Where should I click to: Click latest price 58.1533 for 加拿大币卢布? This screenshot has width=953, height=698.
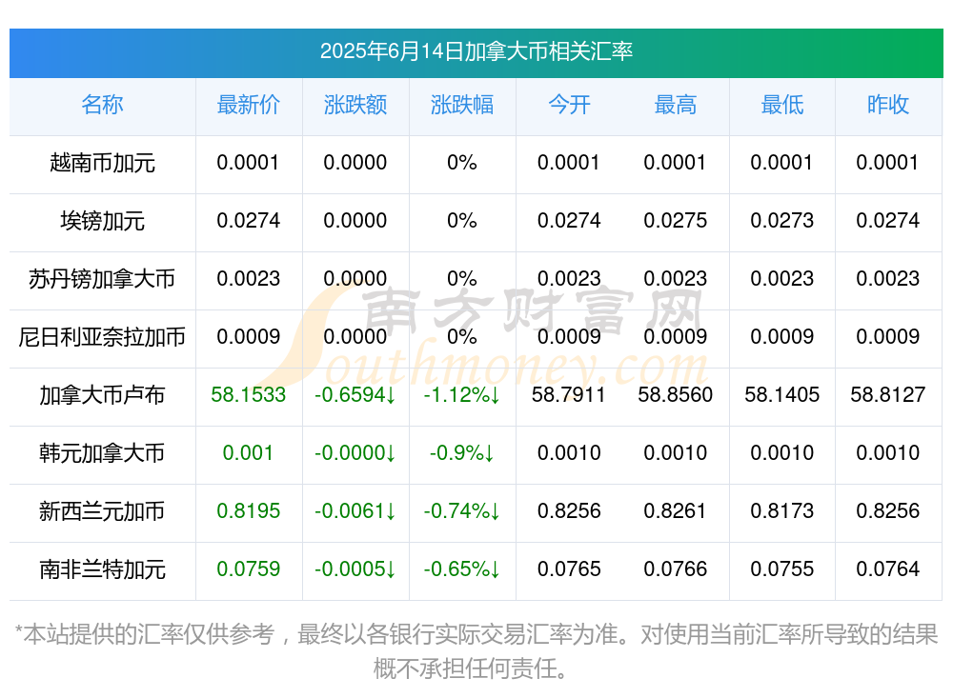pos(248,395)
